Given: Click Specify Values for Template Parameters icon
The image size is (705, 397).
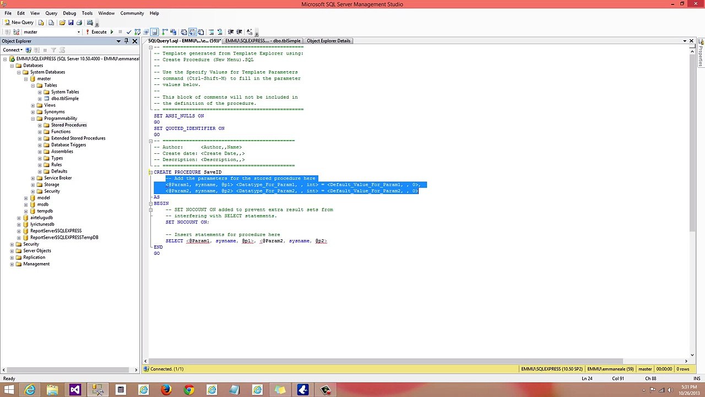Looking at the screenshot, I should click(250, 32).
